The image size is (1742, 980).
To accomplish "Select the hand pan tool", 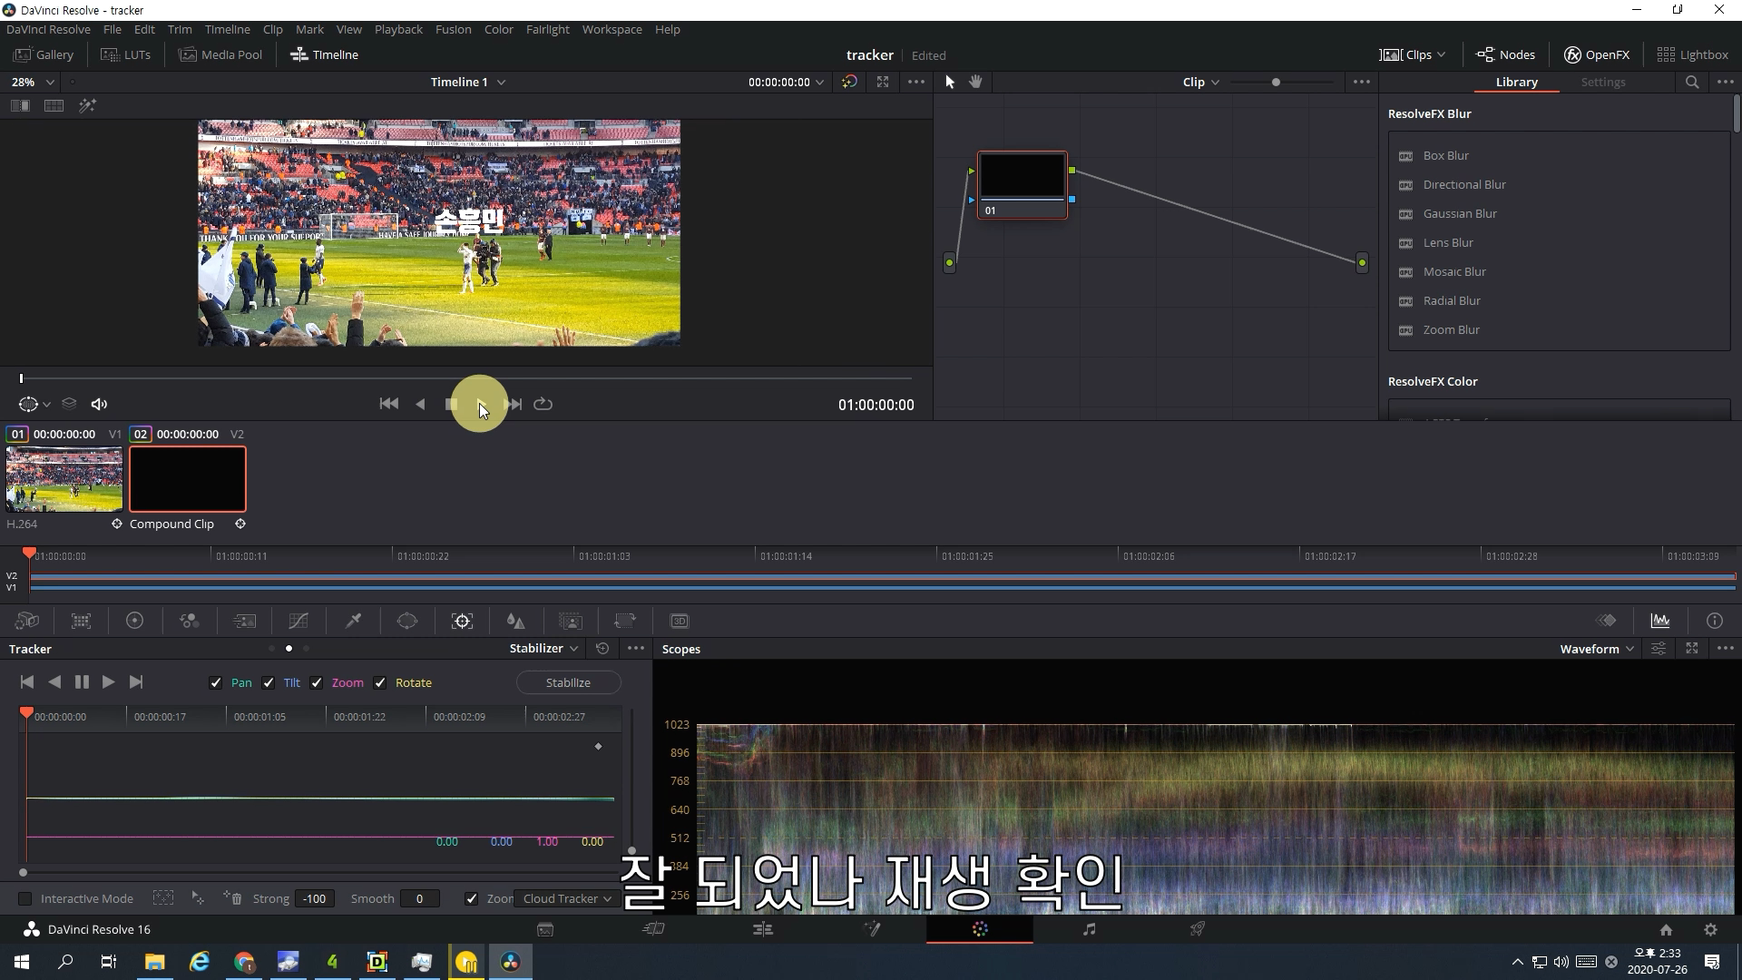I will pyautogui.click(x=975, y=82).
